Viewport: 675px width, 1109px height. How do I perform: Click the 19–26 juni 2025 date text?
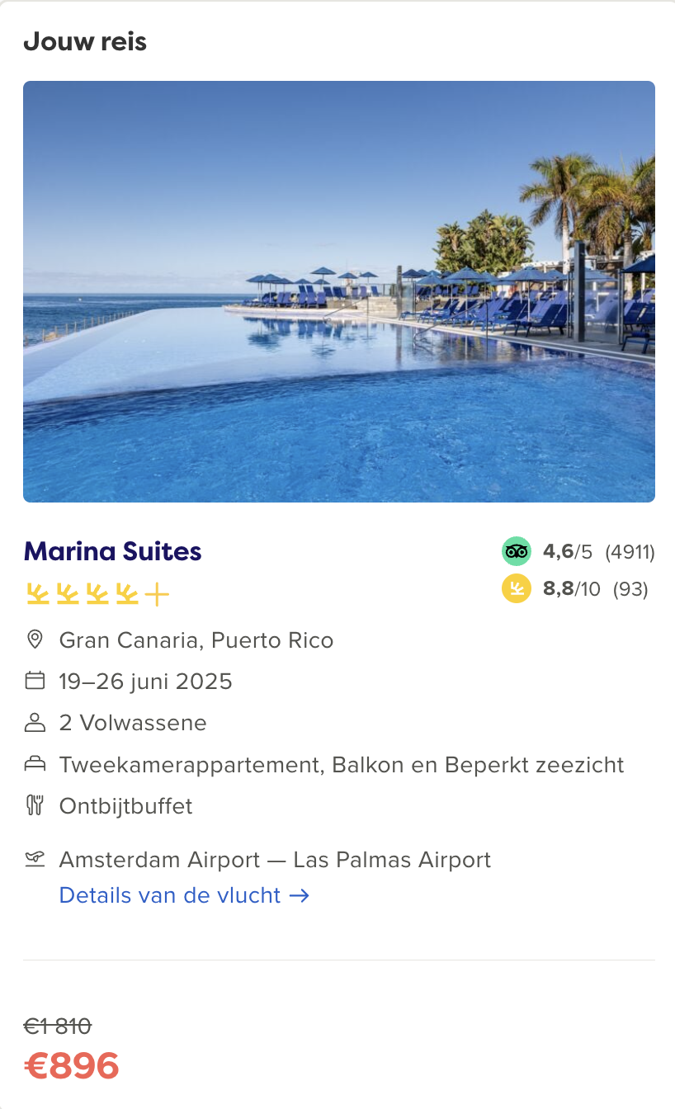[x=146, y=682]
